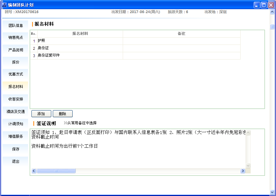Switch to 销售亮点 tab
This screenshot has height=196, width=276.
click(16, 38)
